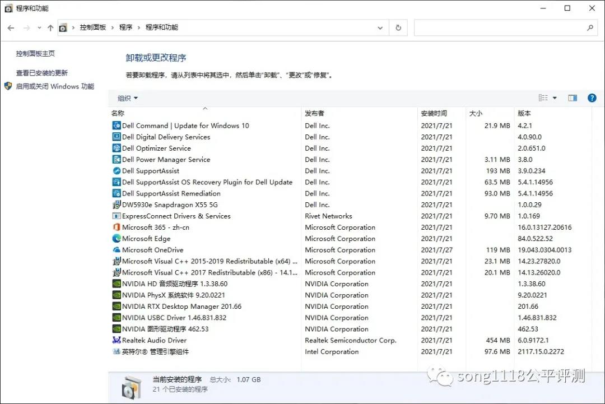
Task: Click 程序和功能 in the breadcrumb path
Action: pos(162,27)
